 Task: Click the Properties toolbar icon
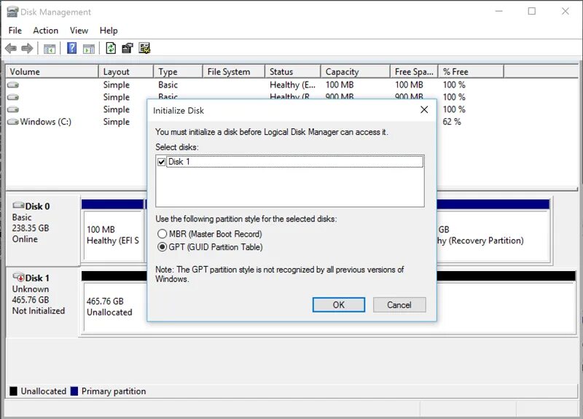coord(128,48)
